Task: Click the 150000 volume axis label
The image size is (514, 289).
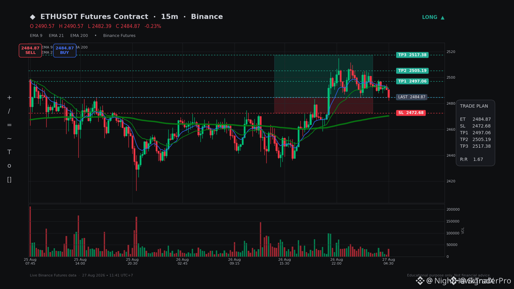Action: click(x=453, y=221)
